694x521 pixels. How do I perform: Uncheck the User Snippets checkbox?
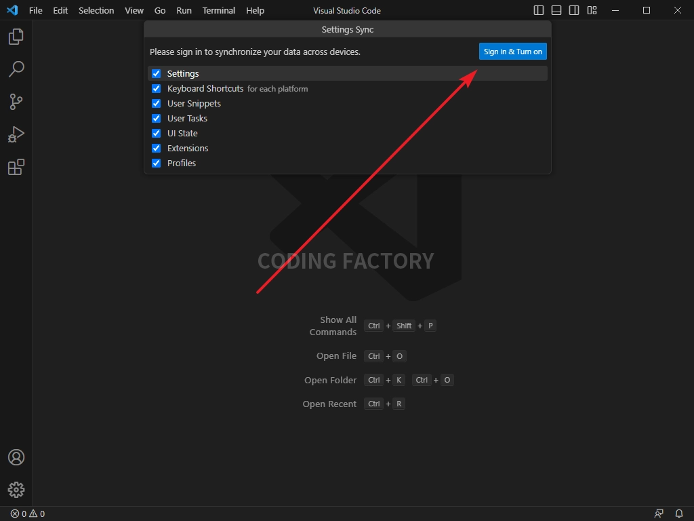coord(157,103)
